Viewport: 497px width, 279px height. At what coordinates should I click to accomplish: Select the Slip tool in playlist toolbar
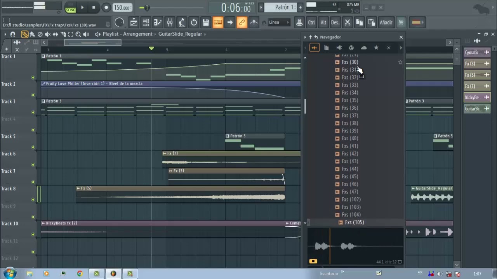click(x=56, y=34)
